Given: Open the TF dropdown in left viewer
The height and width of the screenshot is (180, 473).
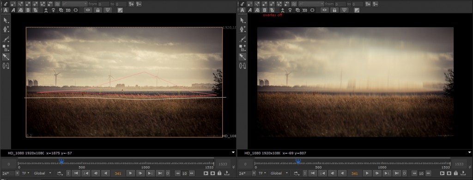Looking at the screenshot, I should click(x=26, y=174).
